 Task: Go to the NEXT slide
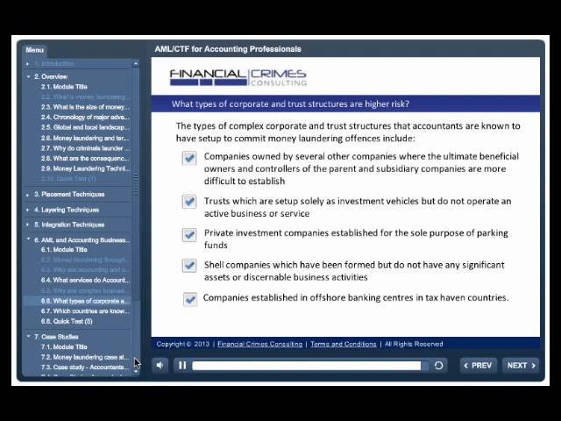[x=521, y=365]
